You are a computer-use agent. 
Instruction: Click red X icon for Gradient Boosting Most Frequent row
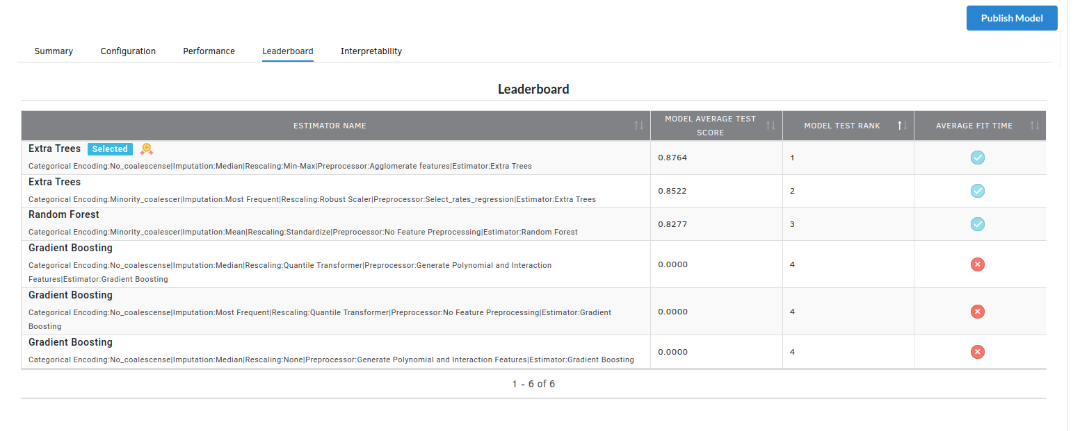click(x=978, y=312)
